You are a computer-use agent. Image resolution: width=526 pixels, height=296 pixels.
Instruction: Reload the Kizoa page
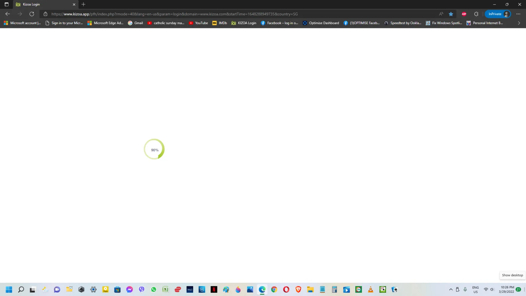32,14
